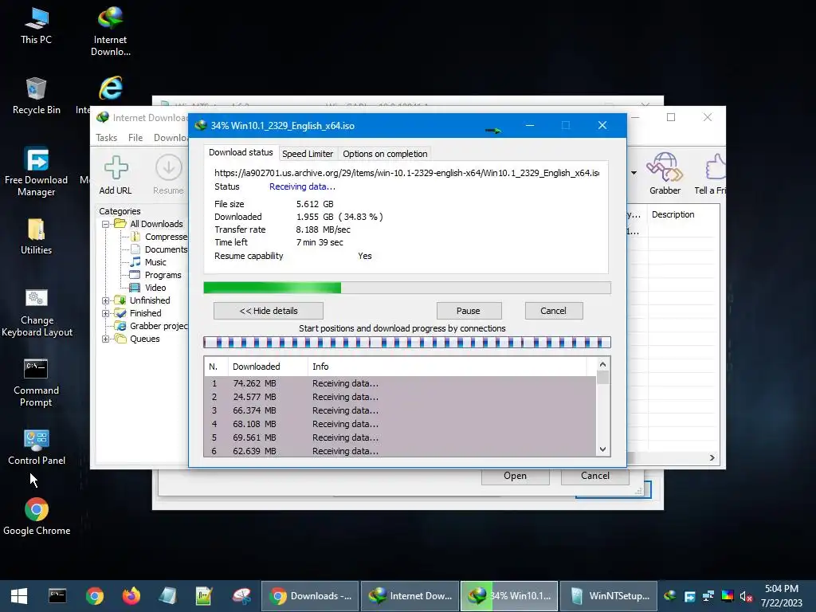Click the volume muted tray icon
This screenshot has height=612, width=816.
[746, 596]
